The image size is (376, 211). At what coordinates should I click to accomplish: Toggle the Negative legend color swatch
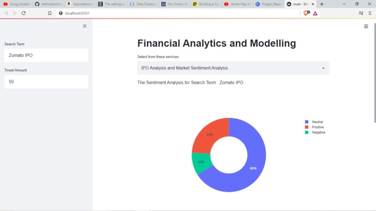pyautogui.click(x=306, y=132)
